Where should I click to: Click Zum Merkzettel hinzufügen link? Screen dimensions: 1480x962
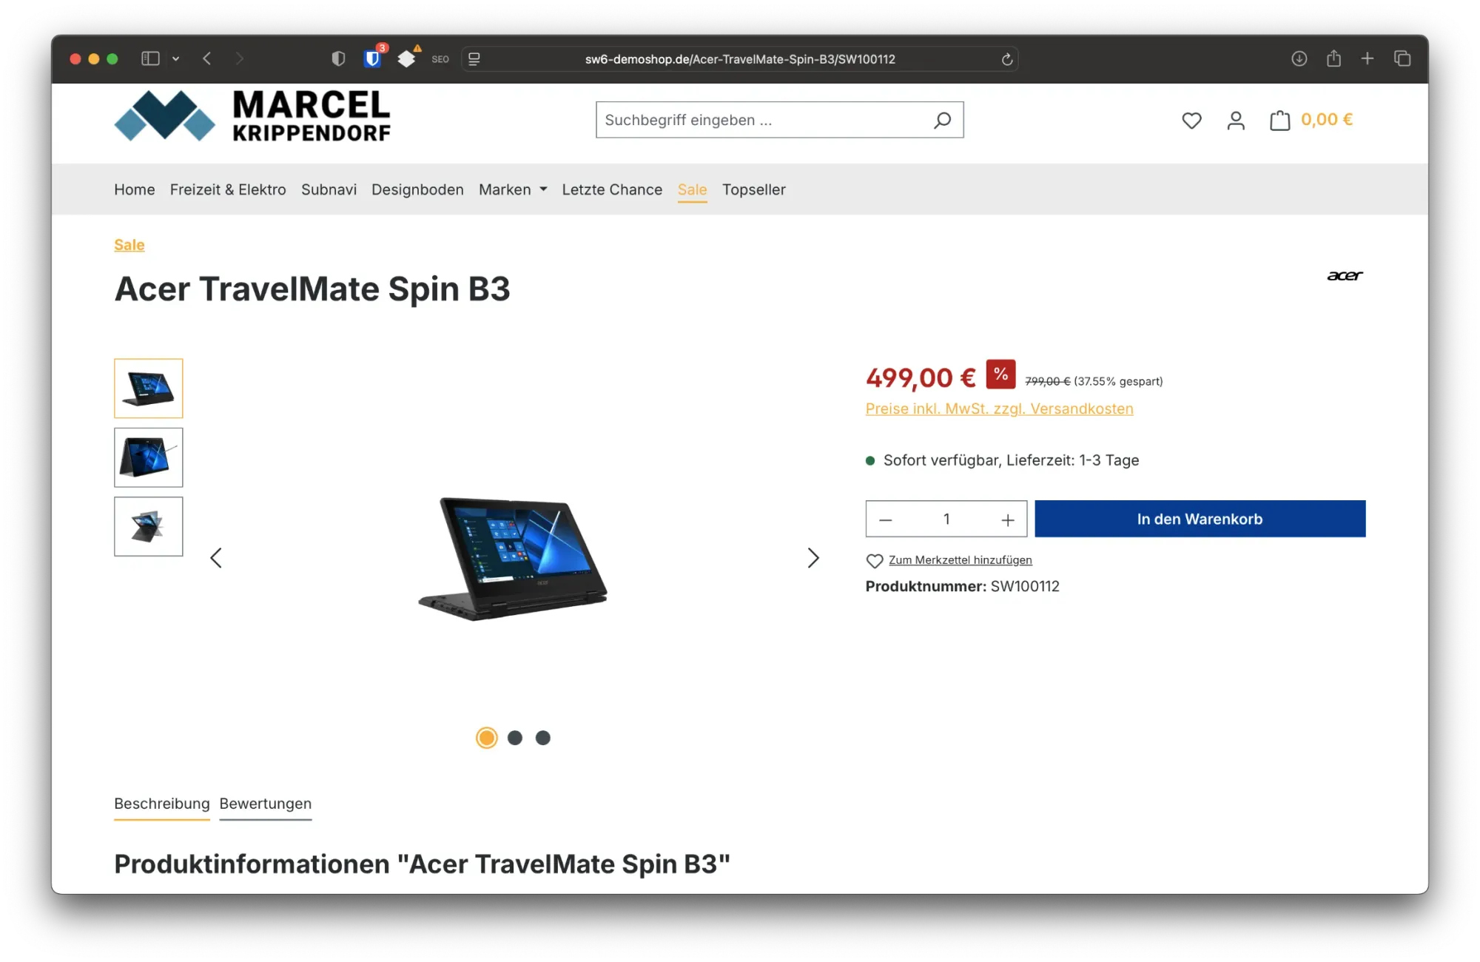(960, 560)
